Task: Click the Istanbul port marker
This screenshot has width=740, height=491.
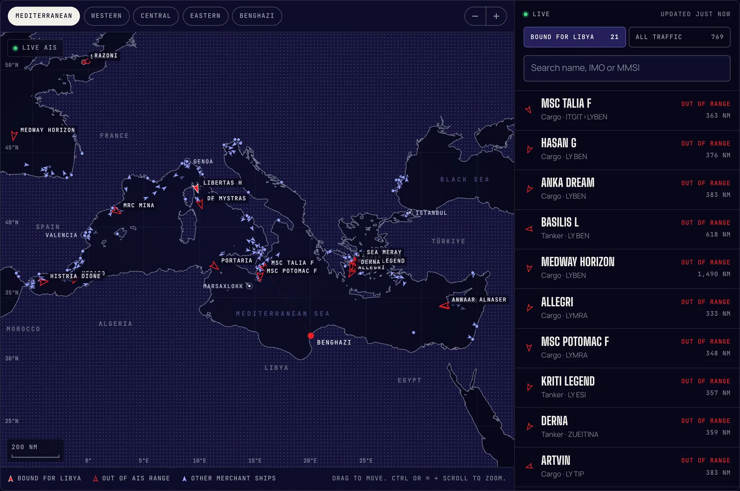Action: point(409,213)
